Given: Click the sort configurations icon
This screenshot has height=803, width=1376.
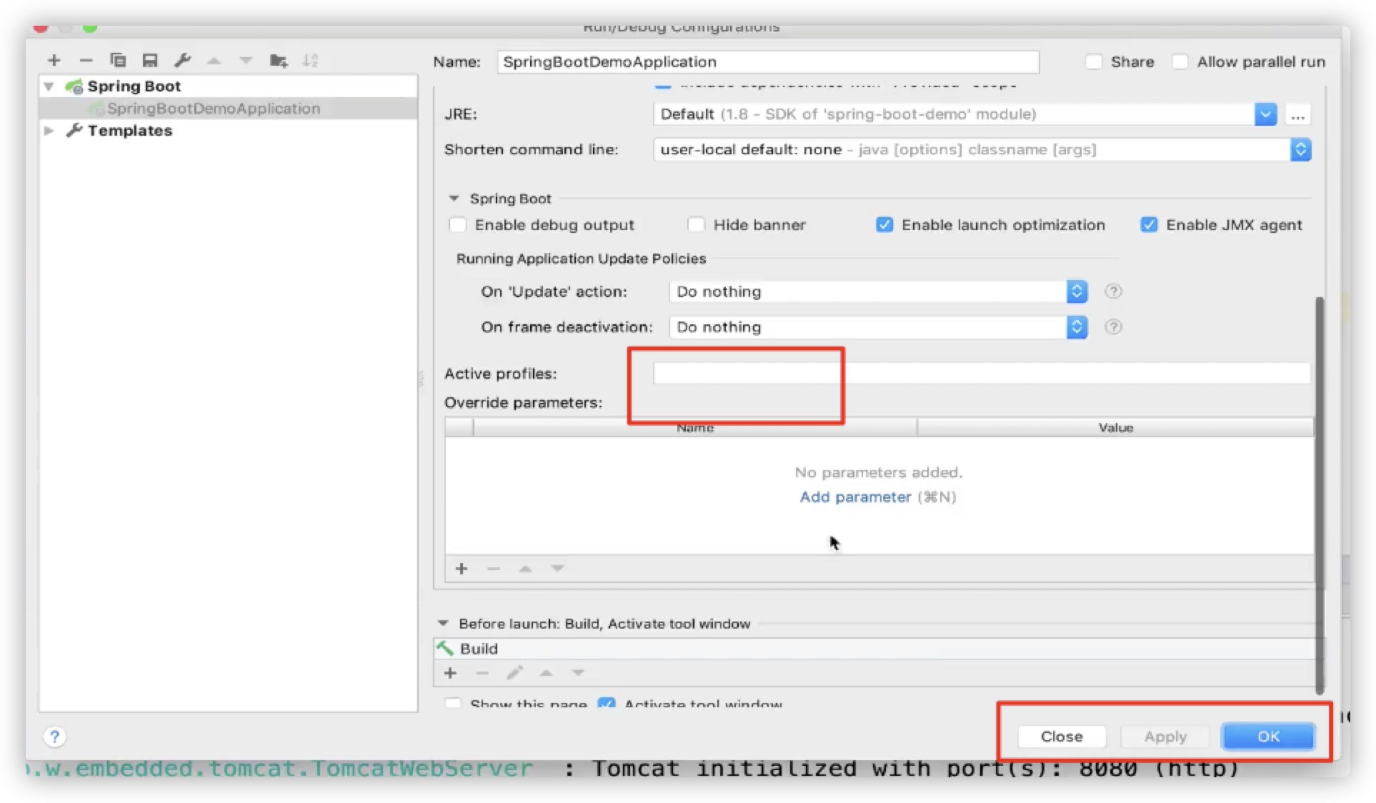Looking at the screenshot, I should tap(310, 61).
